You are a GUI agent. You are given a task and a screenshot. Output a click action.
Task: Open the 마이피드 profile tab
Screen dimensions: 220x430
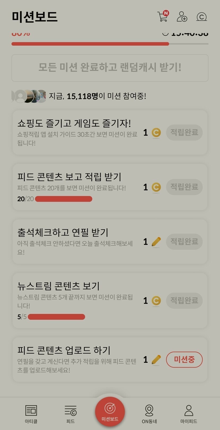coord(189,414)
